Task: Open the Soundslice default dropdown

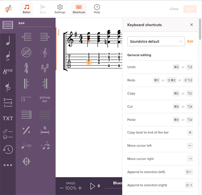Action: click(156, 41)
